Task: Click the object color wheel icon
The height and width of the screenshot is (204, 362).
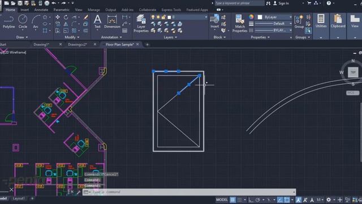Action: (x=251, y=17)
